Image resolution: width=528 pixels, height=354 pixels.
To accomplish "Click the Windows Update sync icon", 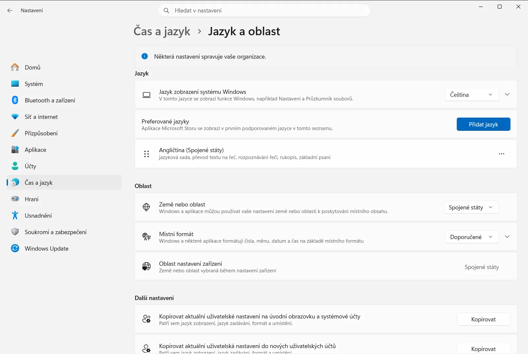I will point(15,248).
